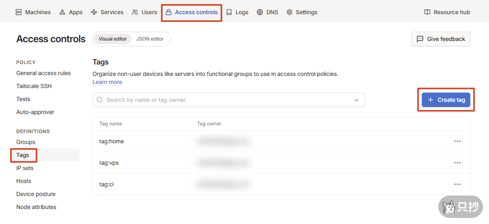The height and width of the screenshot is (224, 489).
Task: Open the Learn more link
Action: [107, 82]
